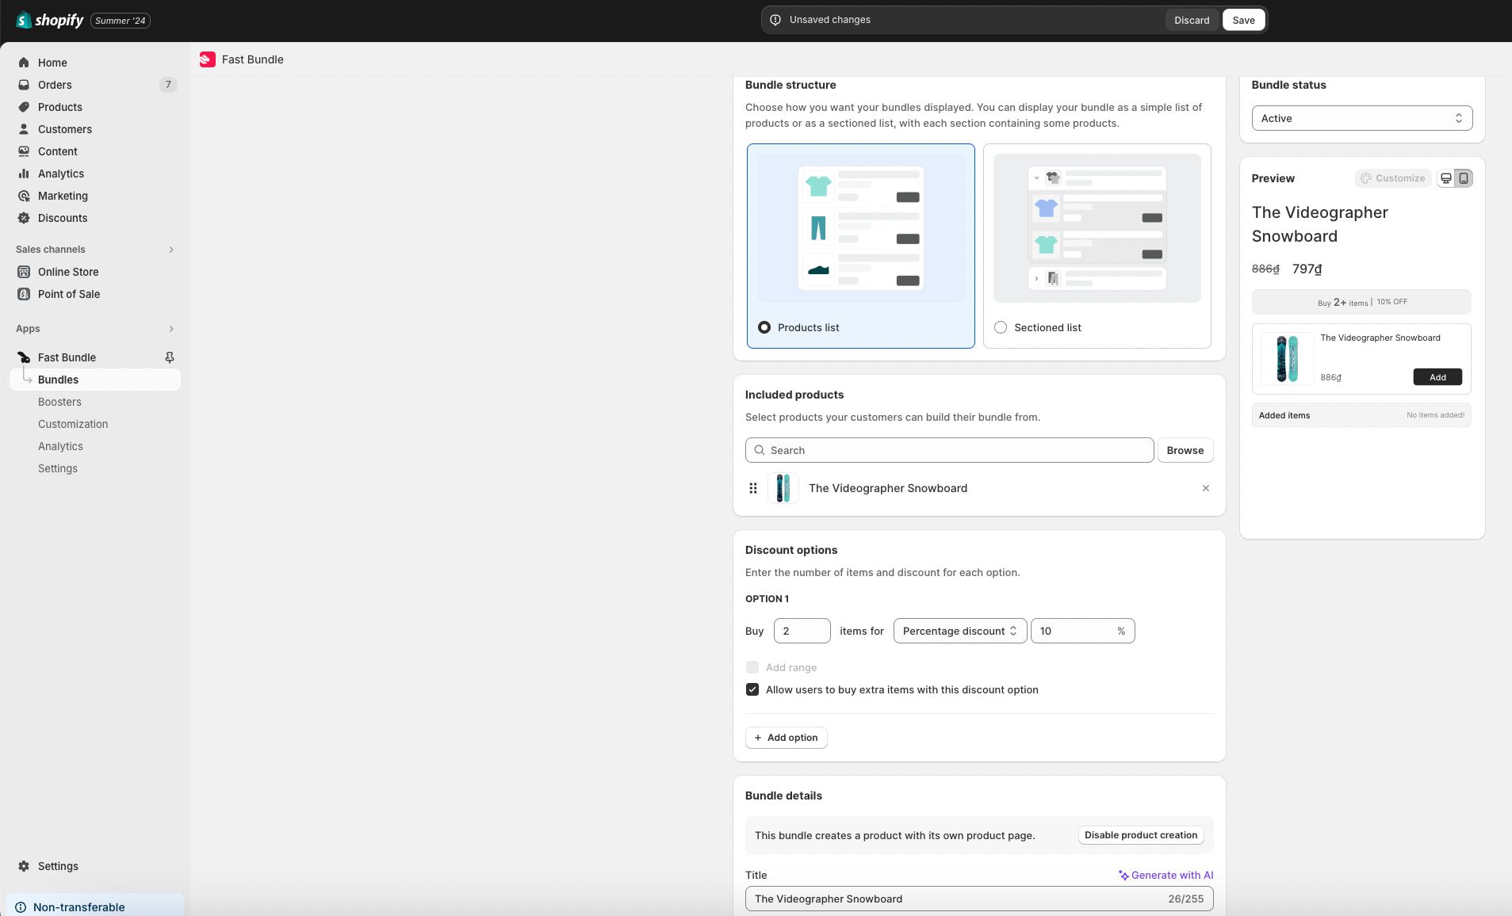Click the Sectioned list illustration thumbnail

coord(1097,228)
